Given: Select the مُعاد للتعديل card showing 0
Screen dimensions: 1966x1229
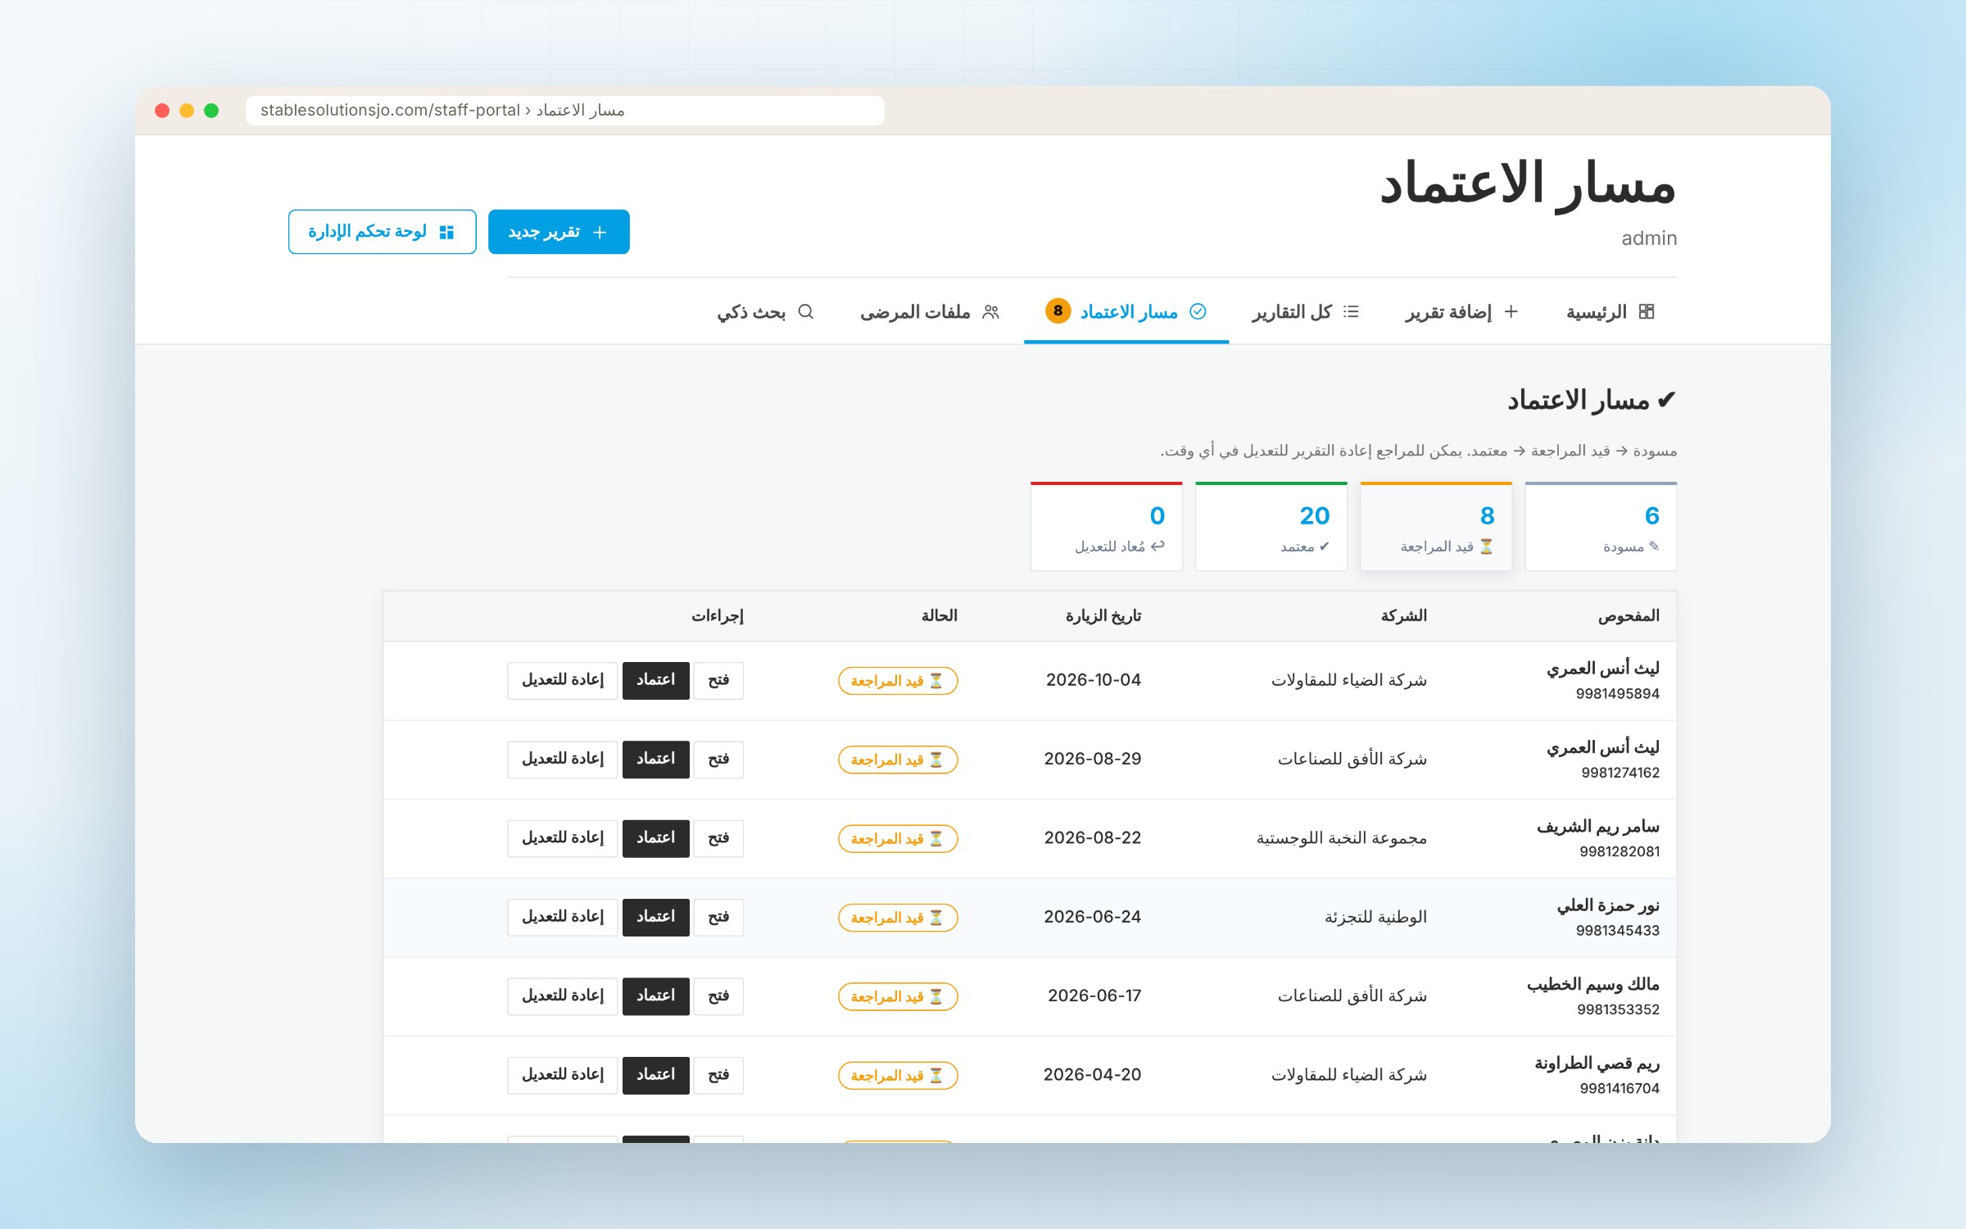Looking at the screenshot, I should point(1107,527).
